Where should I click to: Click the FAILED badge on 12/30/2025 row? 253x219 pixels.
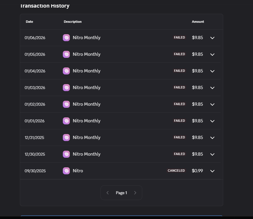click(x=179, y=154)
